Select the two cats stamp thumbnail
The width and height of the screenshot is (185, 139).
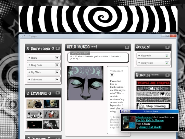pos(35,104)
